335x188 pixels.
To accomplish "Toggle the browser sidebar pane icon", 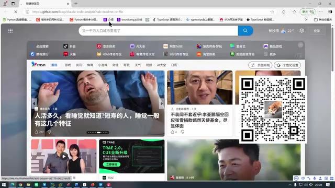I will 330,11.
